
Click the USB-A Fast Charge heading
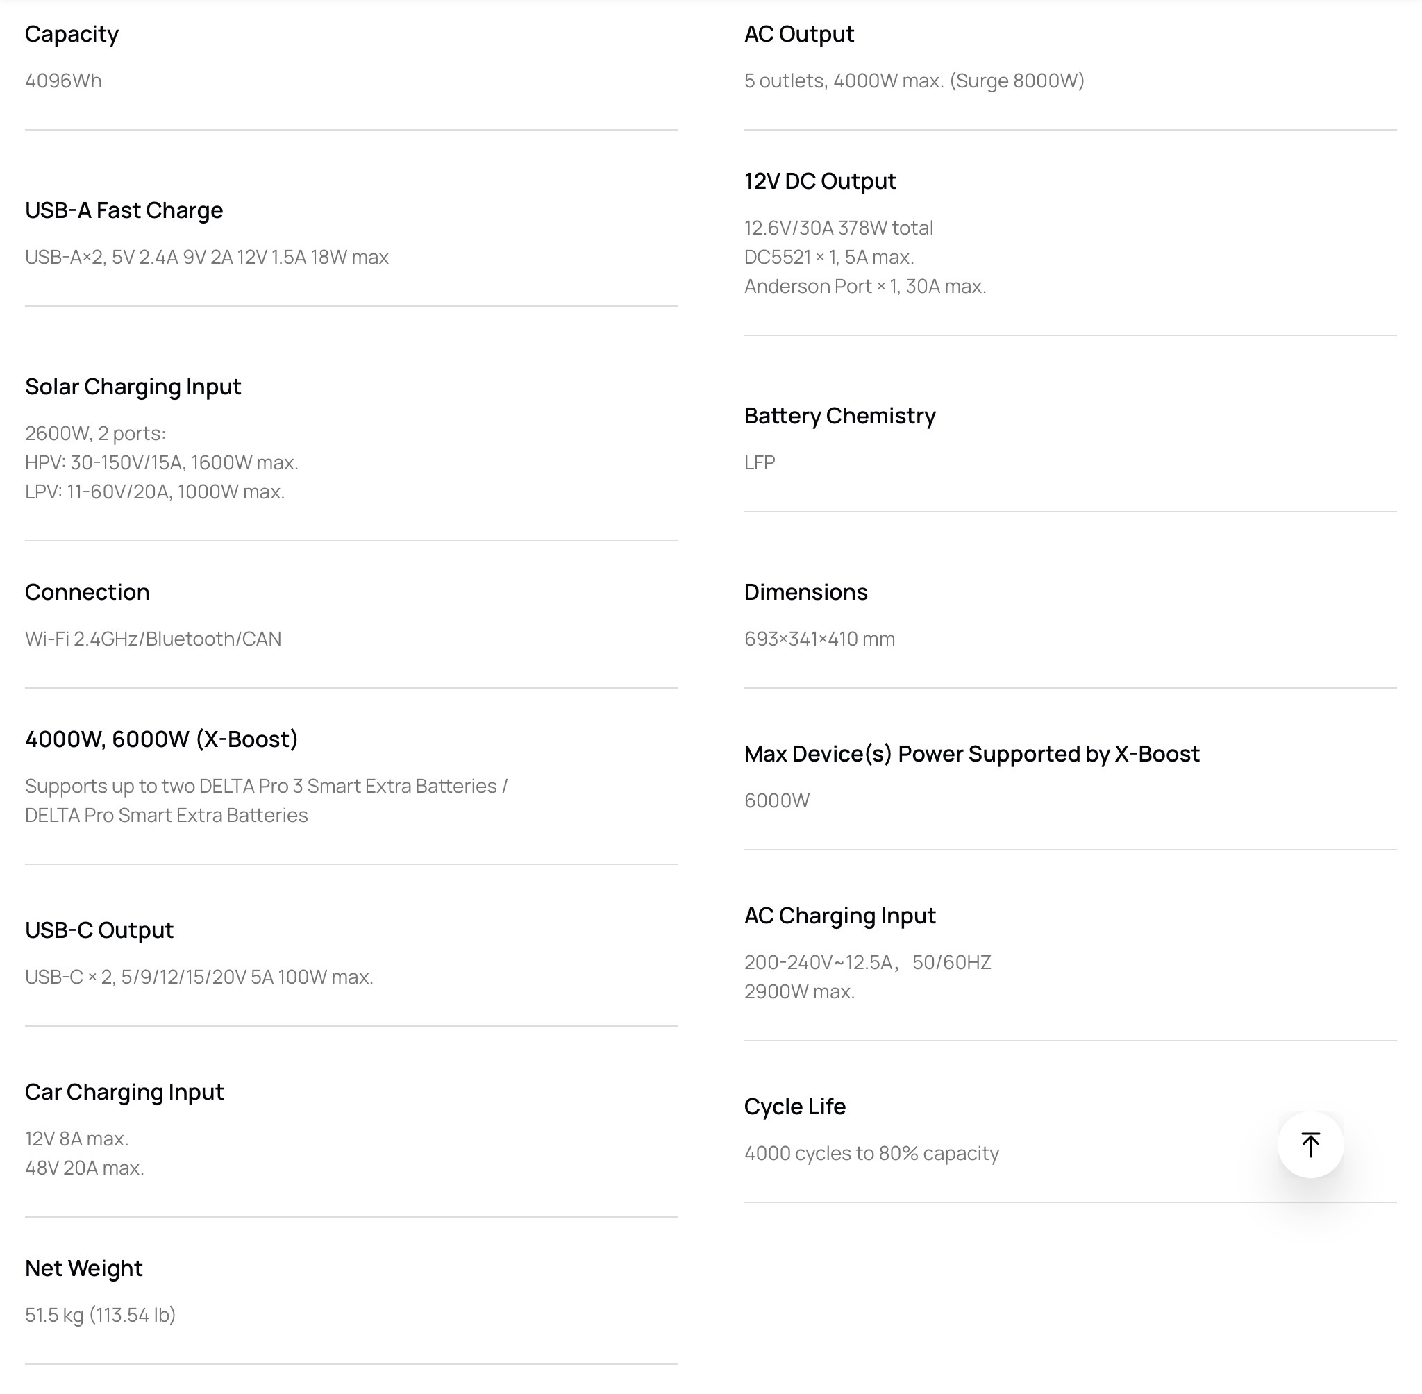click(x=124, y=210)
